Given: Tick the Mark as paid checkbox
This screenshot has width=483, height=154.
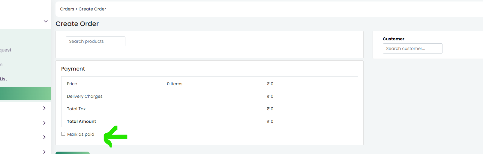Looking at the screenshot, I should click(63, 134).
